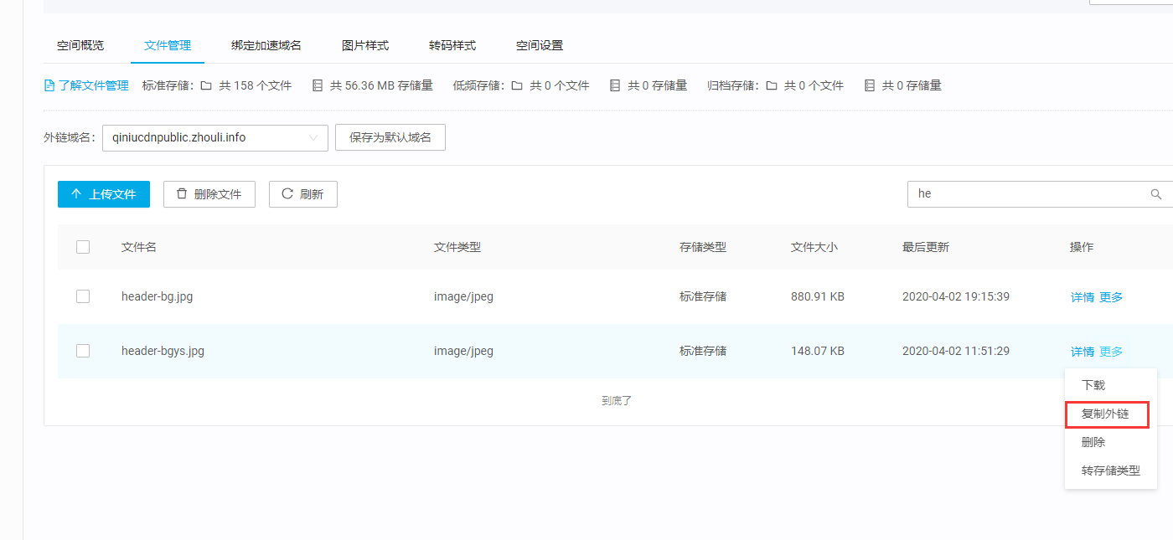
Task: Click the 刷新 refresh button
Action: 302,194
